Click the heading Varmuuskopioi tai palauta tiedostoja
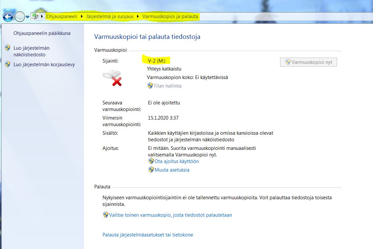373x249 pixels. pos(147,37)
